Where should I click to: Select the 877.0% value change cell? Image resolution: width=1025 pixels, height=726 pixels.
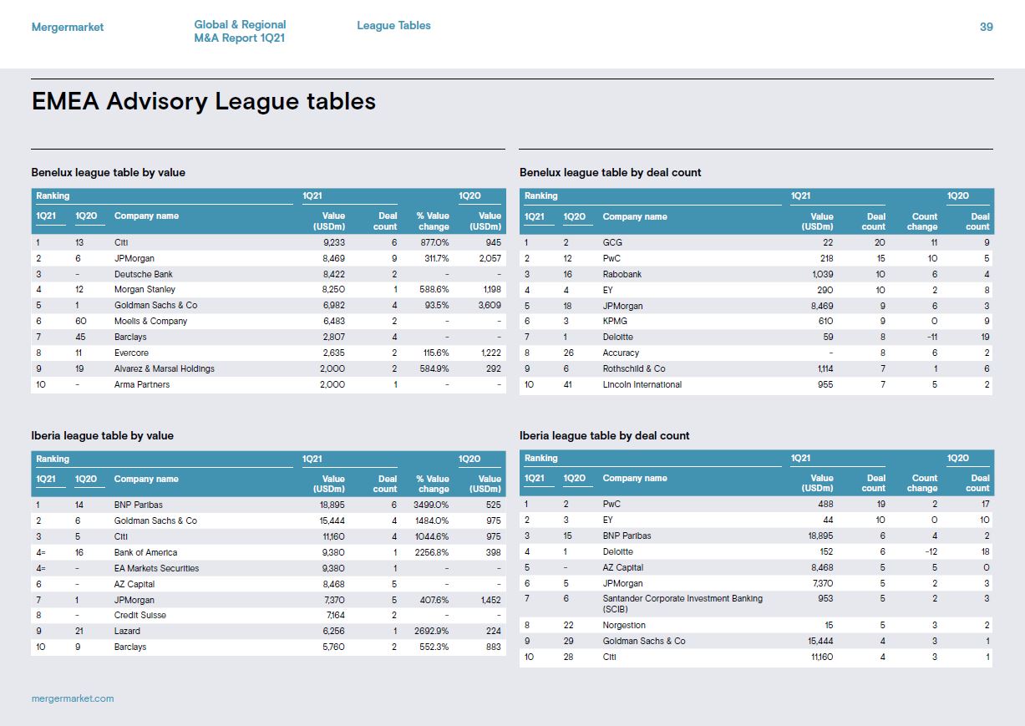pyautogui.click(x=433, y=242)
